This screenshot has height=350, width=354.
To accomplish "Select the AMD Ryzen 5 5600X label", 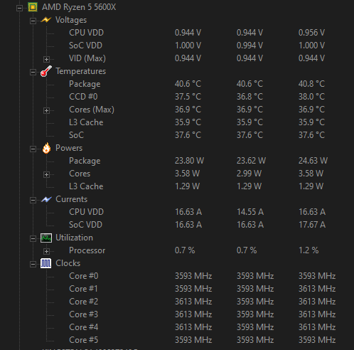I will [x=79, y=7].
